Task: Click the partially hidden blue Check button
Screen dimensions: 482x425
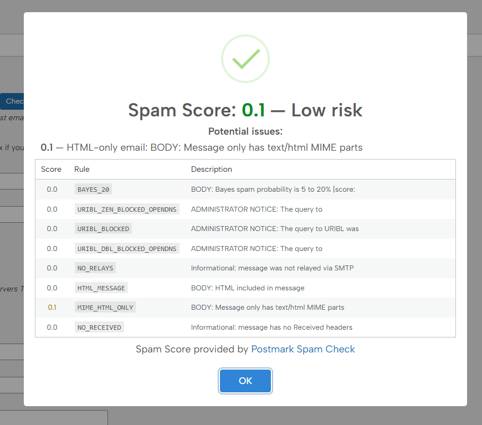Action: pos(12,101)
